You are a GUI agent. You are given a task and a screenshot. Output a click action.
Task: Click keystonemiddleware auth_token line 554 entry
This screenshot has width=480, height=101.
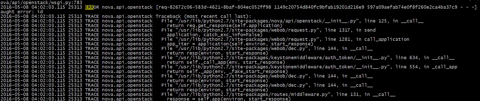309,67
